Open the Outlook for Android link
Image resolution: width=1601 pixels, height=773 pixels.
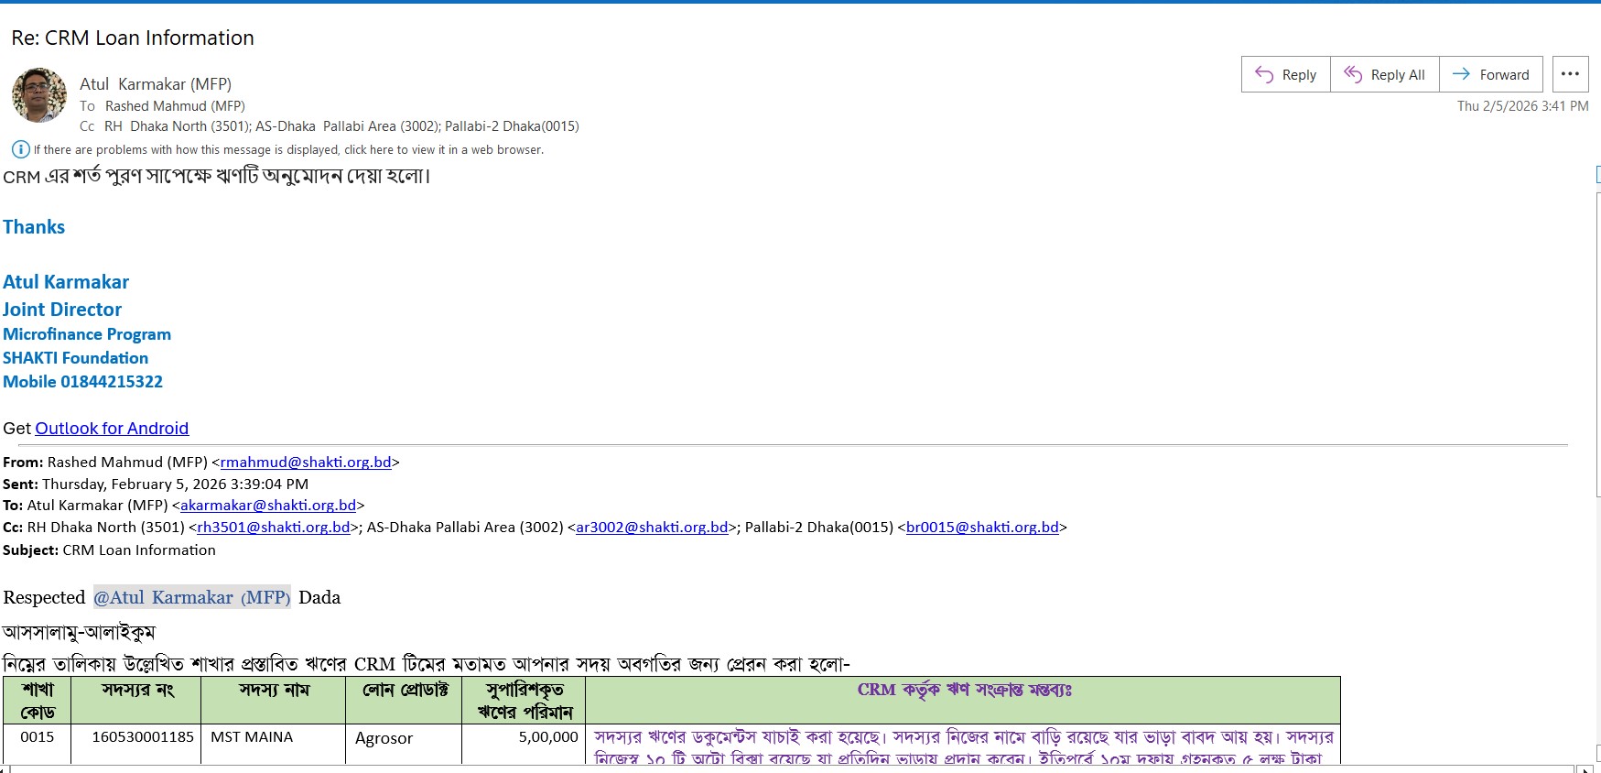point(112,428)
